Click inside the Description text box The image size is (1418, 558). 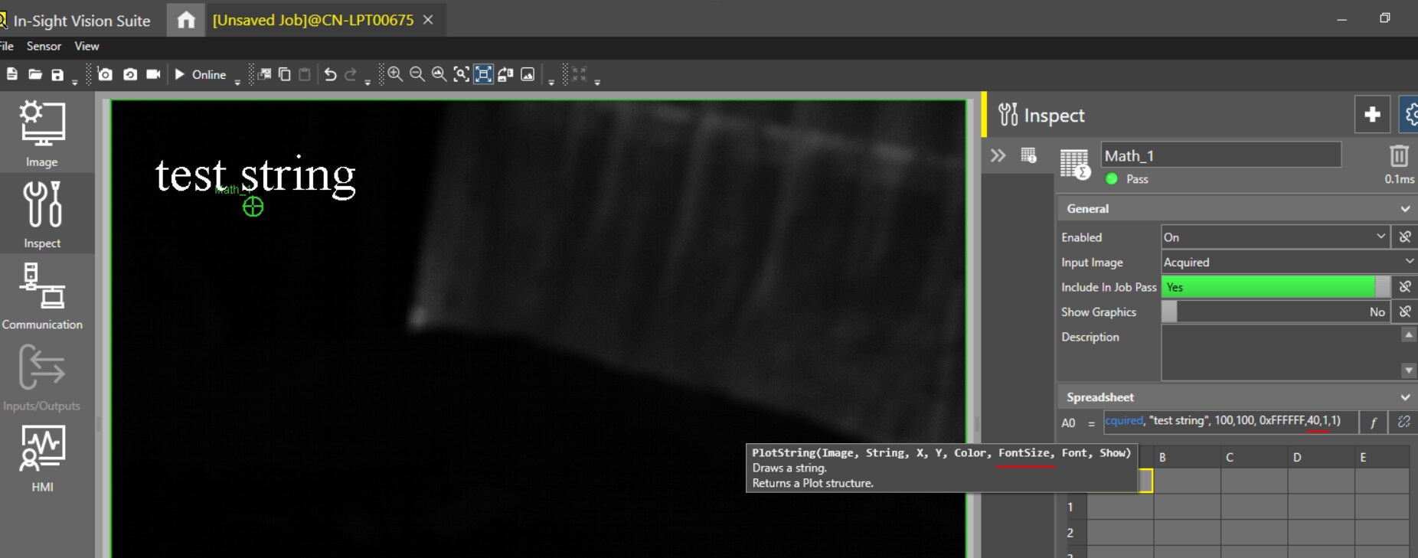pos(1281,352)
